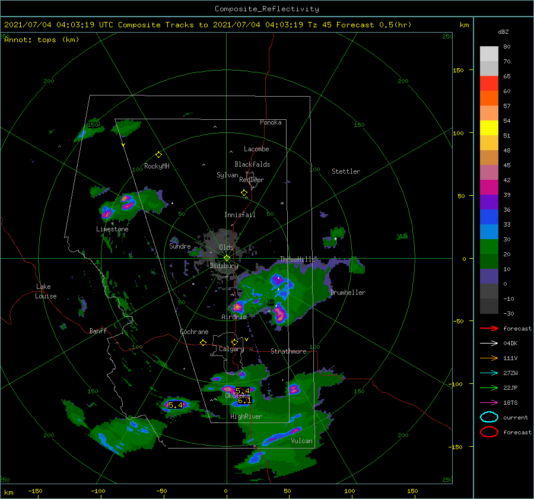The height and width of the screenshot is (499, 534).
Task: Click the yellow diamond marker below Cochrane
Action: pos(204,342)
